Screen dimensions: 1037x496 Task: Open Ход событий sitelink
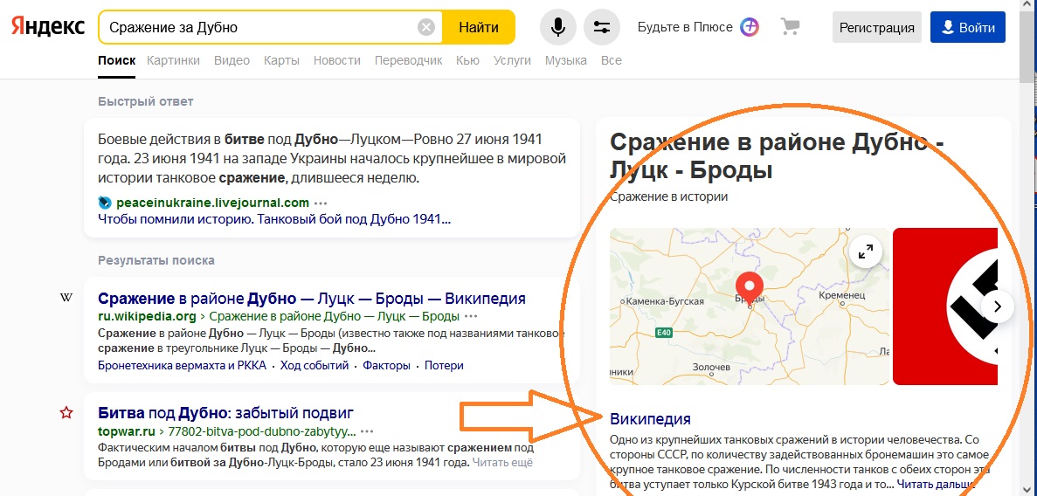(x=315, y=365)
